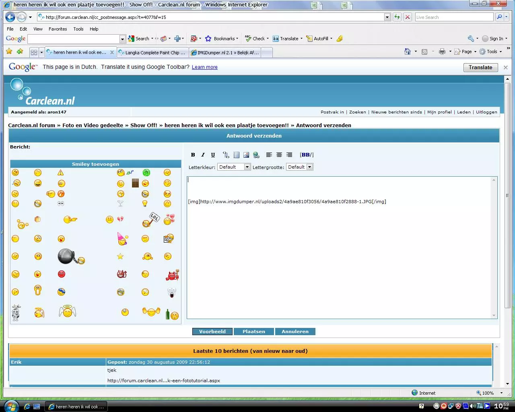Insert an image tag via picture icon
The height and width of the screenshot is (412, 515).
tap(246, 155)
